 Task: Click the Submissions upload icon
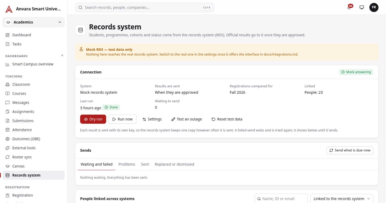click(x=8, y=121)
